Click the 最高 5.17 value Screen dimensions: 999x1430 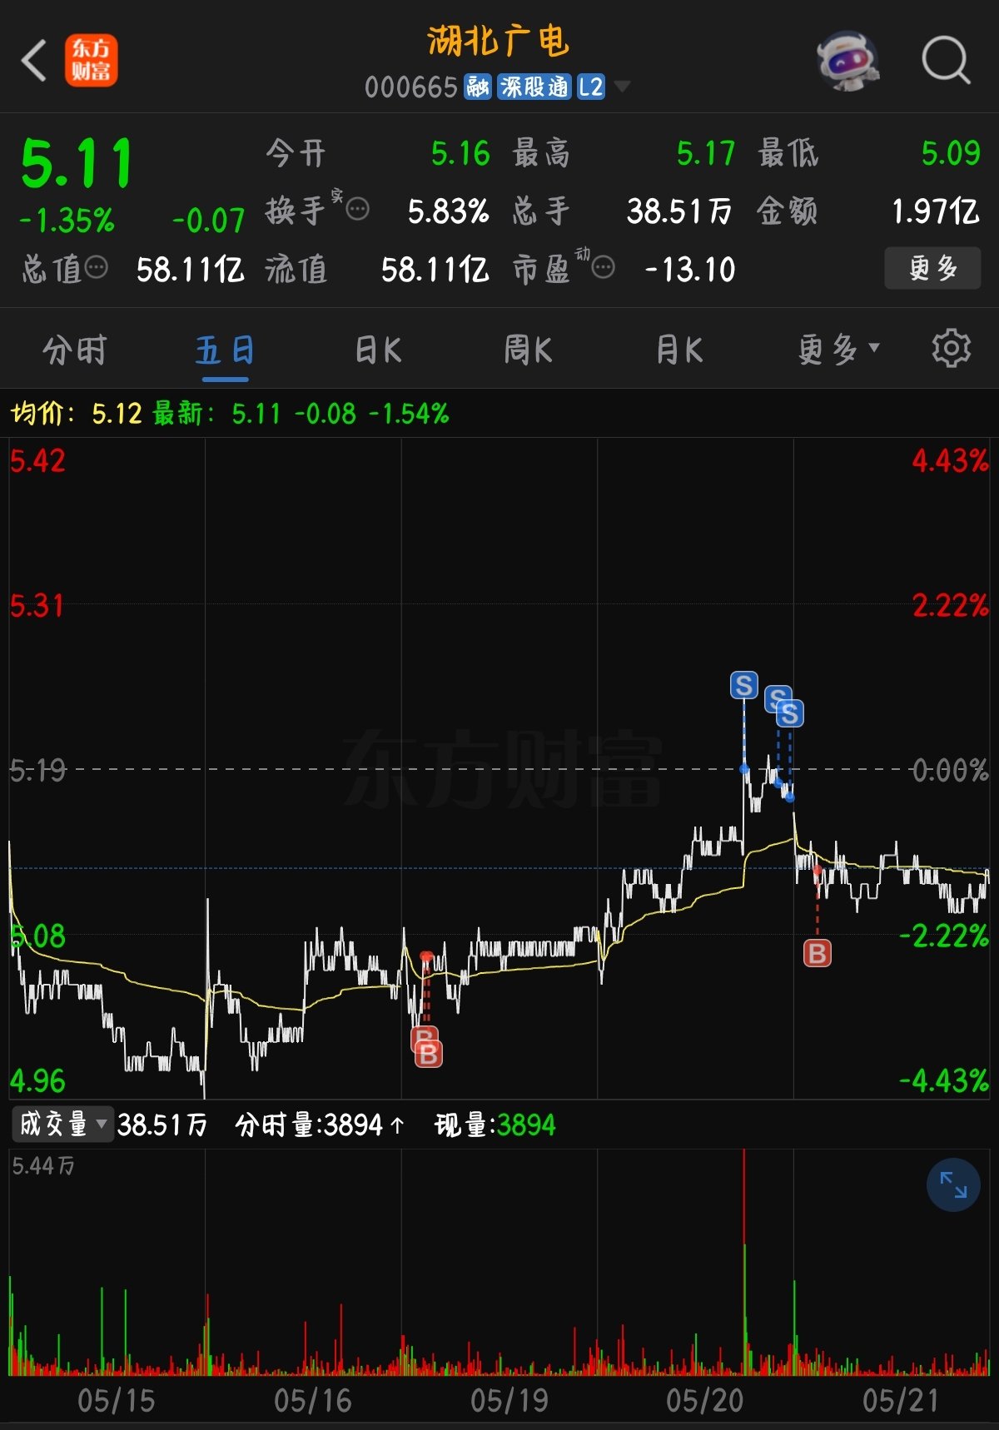[706, 153]
